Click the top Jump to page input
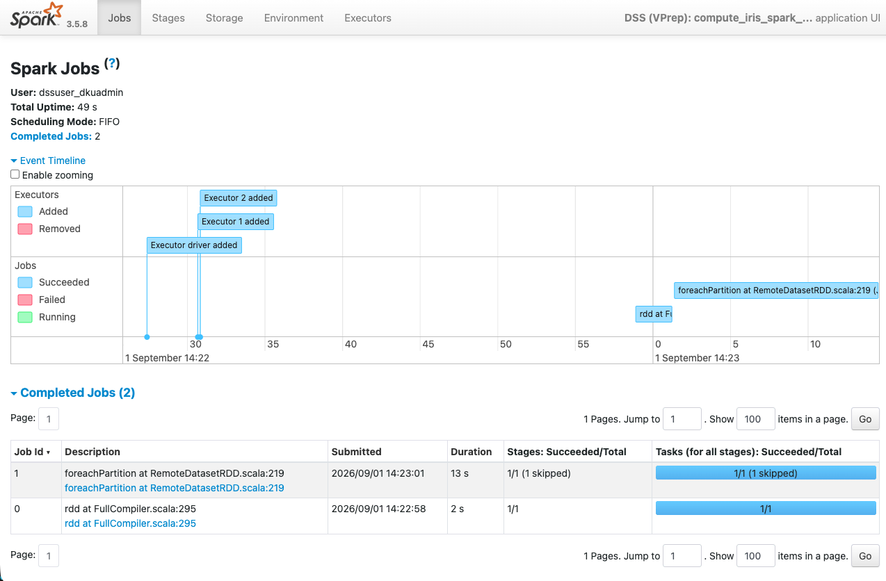 pos(682,419)
